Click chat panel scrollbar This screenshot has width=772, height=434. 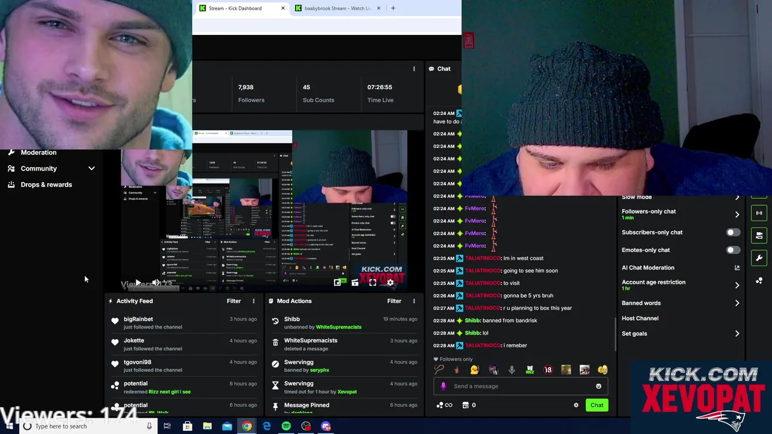pyautogui.click(x=615, y=333)
